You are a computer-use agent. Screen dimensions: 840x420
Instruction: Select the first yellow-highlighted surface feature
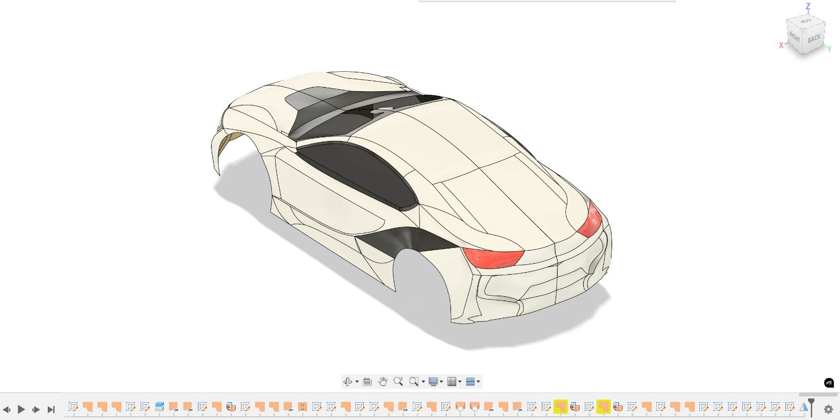[x=560, y=406]
